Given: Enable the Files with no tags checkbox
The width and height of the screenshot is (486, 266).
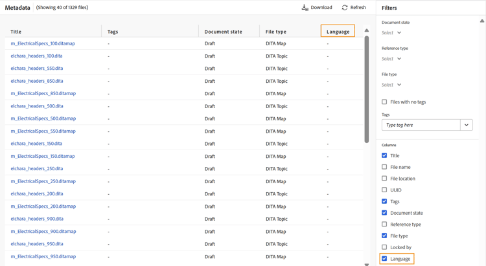Looking at the screenshot, I should pyautogui.click(x=384, y=102).
